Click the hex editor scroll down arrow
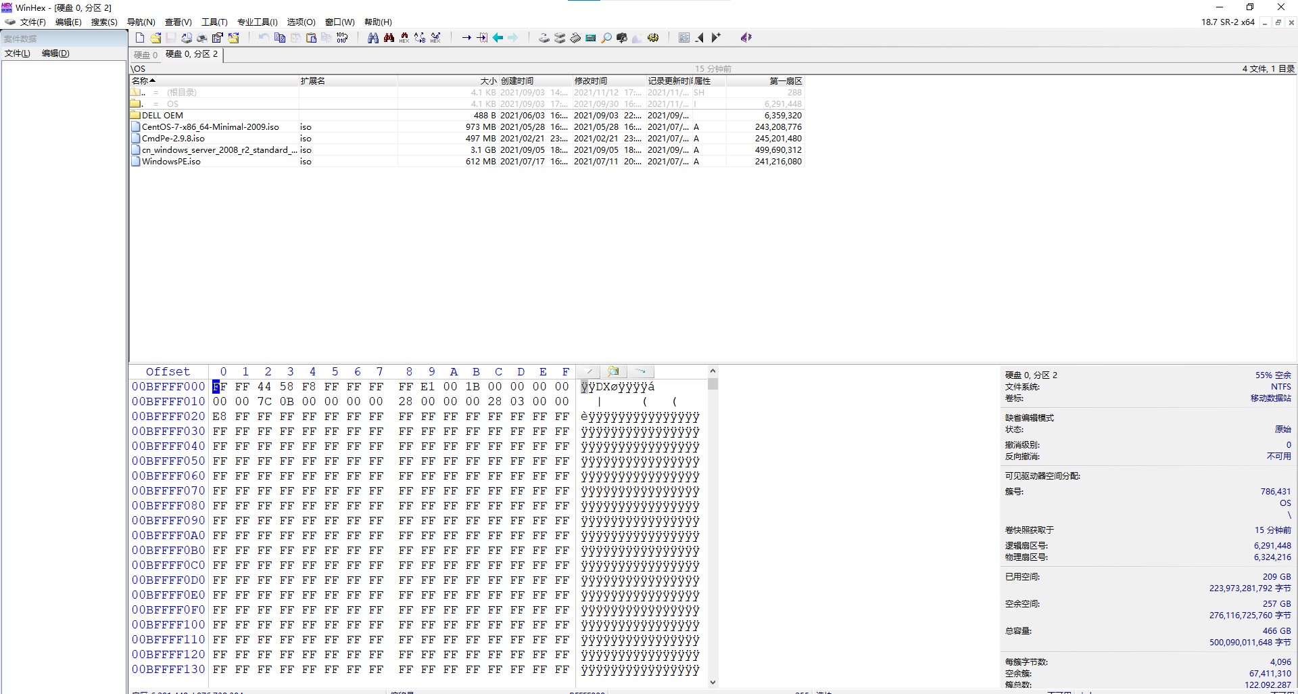1298x694 pixels. 713,683
